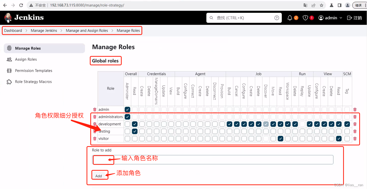
Task: Click right-side trash icon for visitor row
Action: pyautogui.click(x=355, y=139)
